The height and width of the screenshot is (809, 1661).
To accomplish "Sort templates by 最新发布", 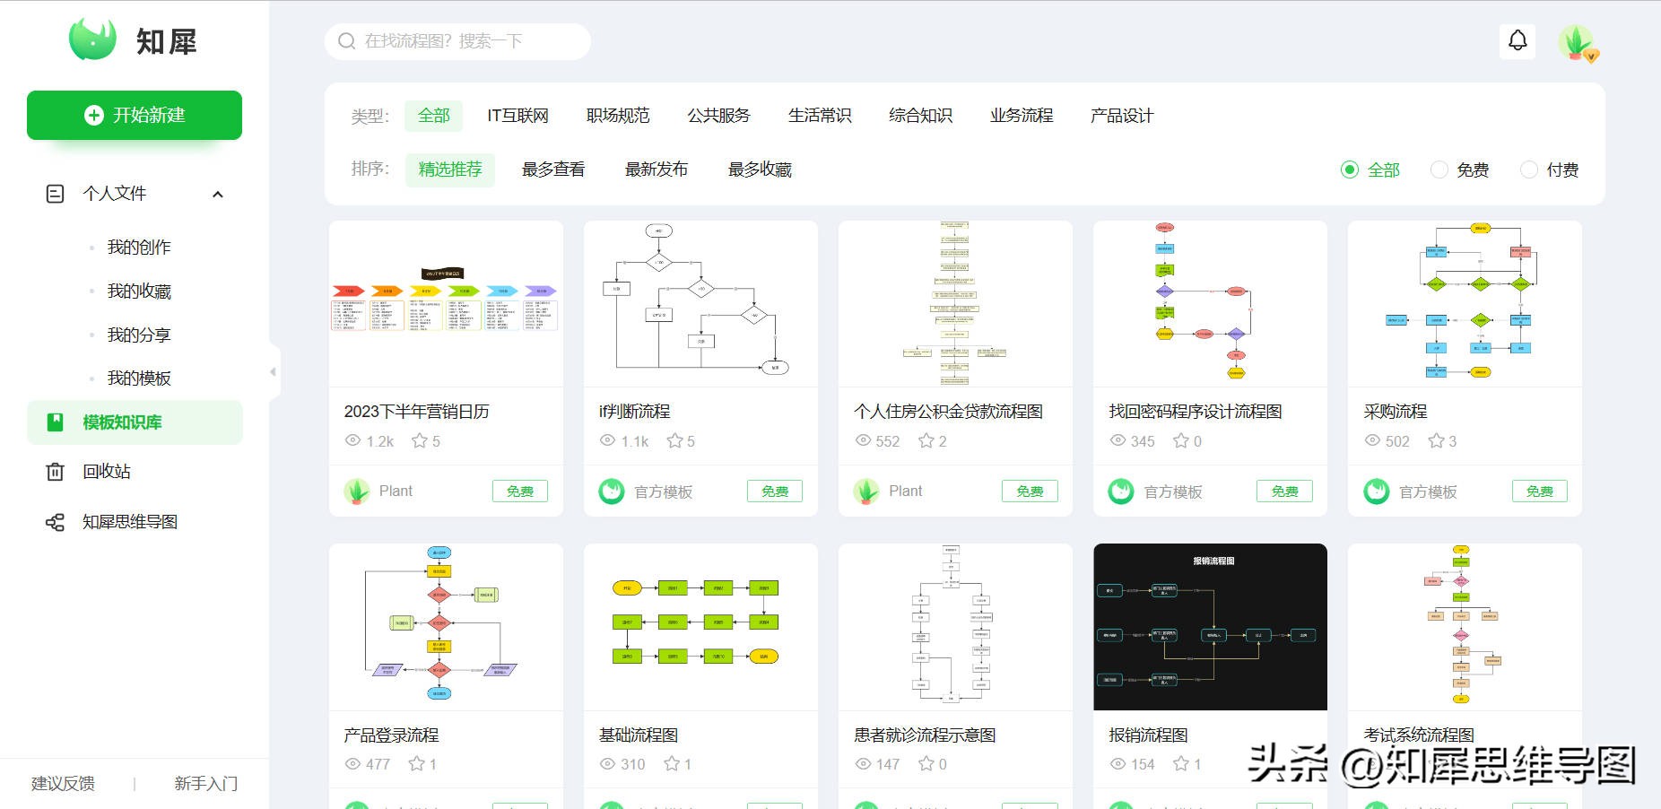I will tap(656, 170).
